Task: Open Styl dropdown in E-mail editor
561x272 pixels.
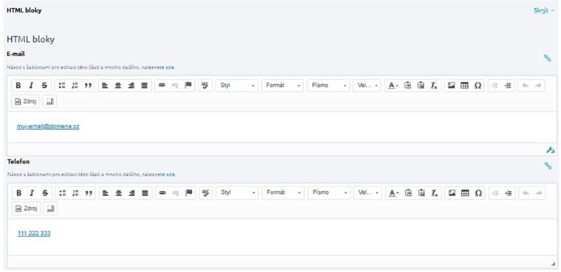Action: coord(236,86)
